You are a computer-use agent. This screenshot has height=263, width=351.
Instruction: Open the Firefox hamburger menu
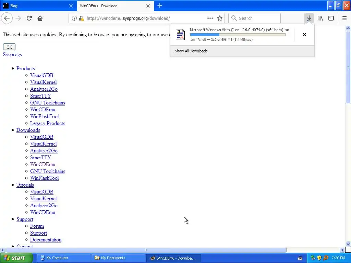[x=344, y=18]
